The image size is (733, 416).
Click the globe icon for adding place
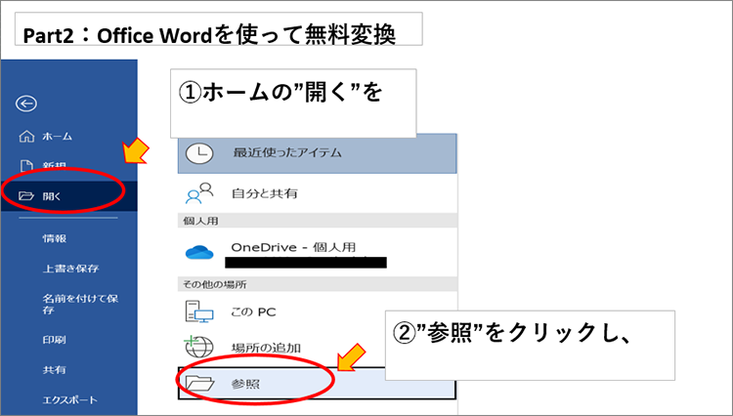click(x=198, y=347)
